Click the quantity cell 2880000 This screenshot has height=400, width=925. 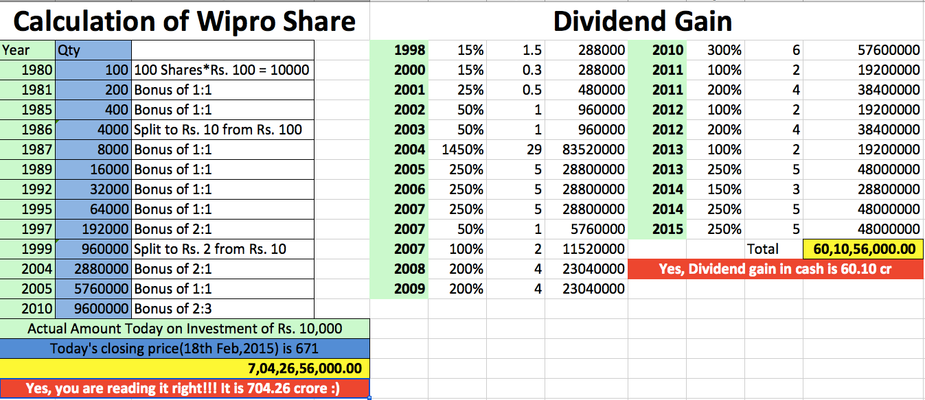tap(93, 269)
